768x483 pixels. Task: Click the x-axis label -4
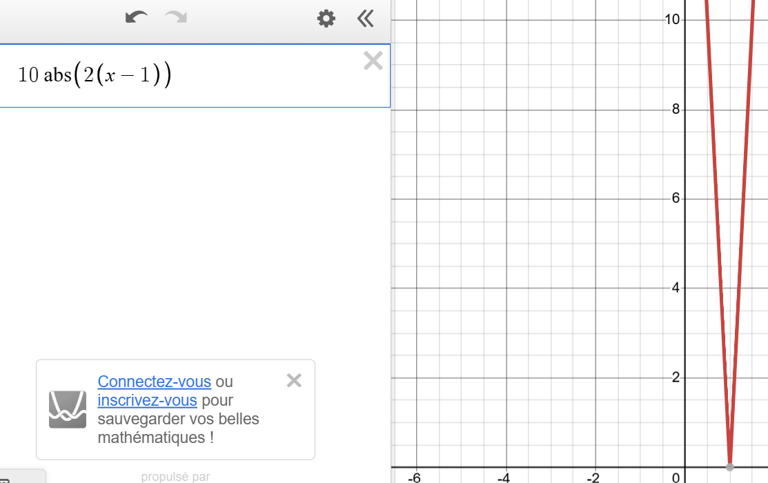click(x=504, y=477)
